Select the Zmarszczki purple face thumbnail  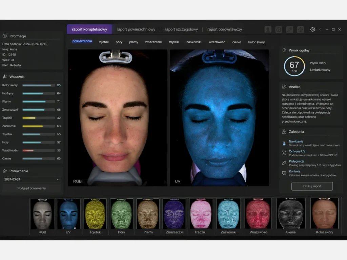[x=175, y=214]
